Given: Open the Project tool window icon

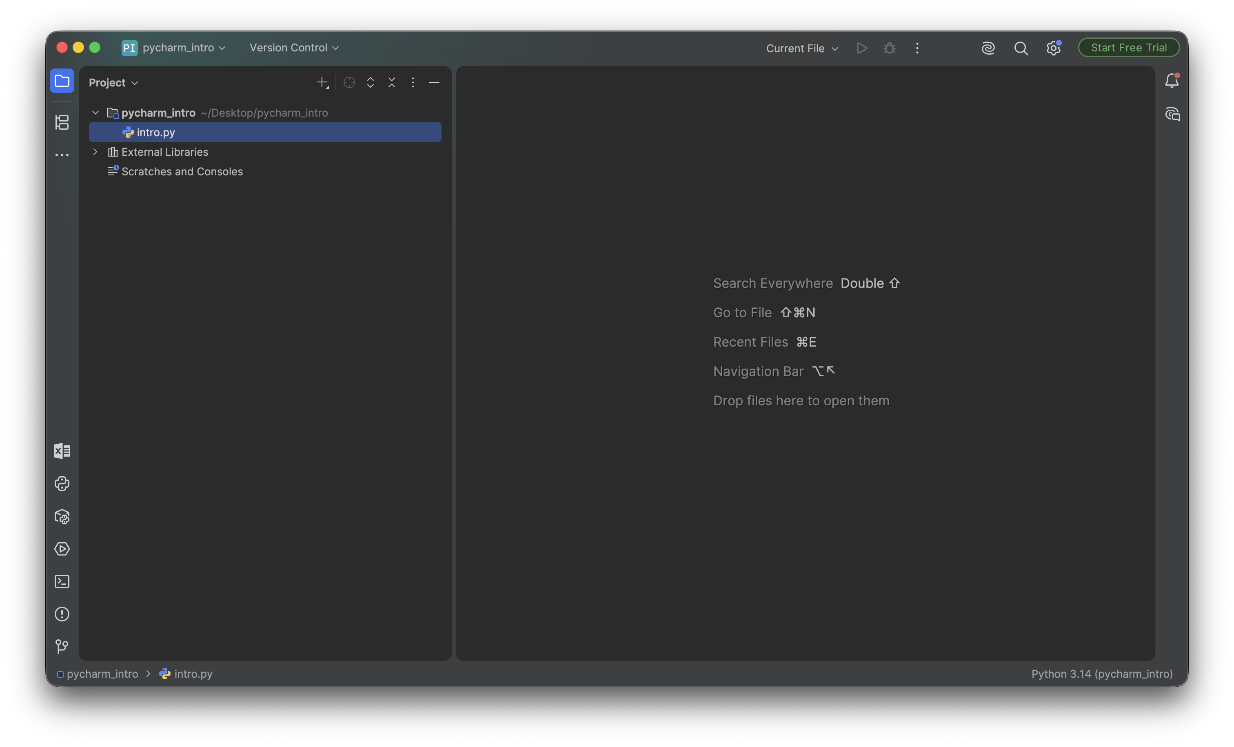Looking at the screenshot, I should tap(62, 81).
